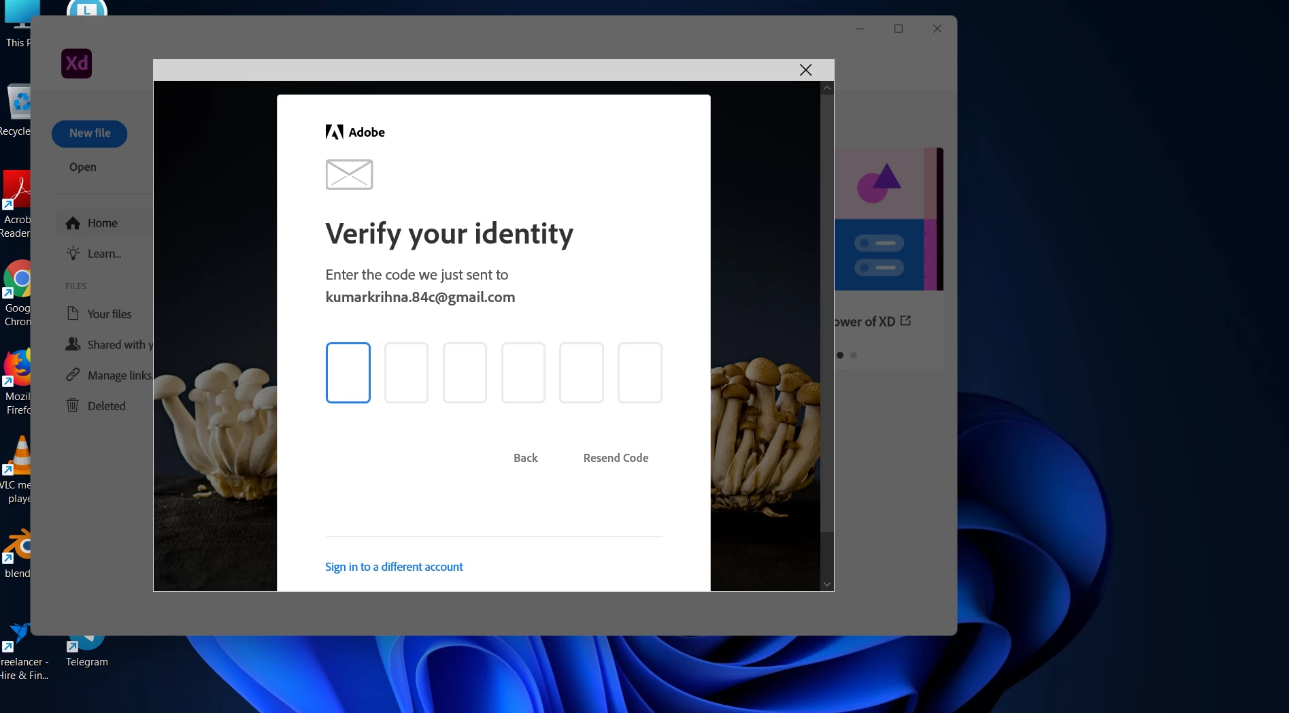The height and width of the screenshot is (713, 1289).
Task: Click the sixth verification code box
Action: (640, 373)
